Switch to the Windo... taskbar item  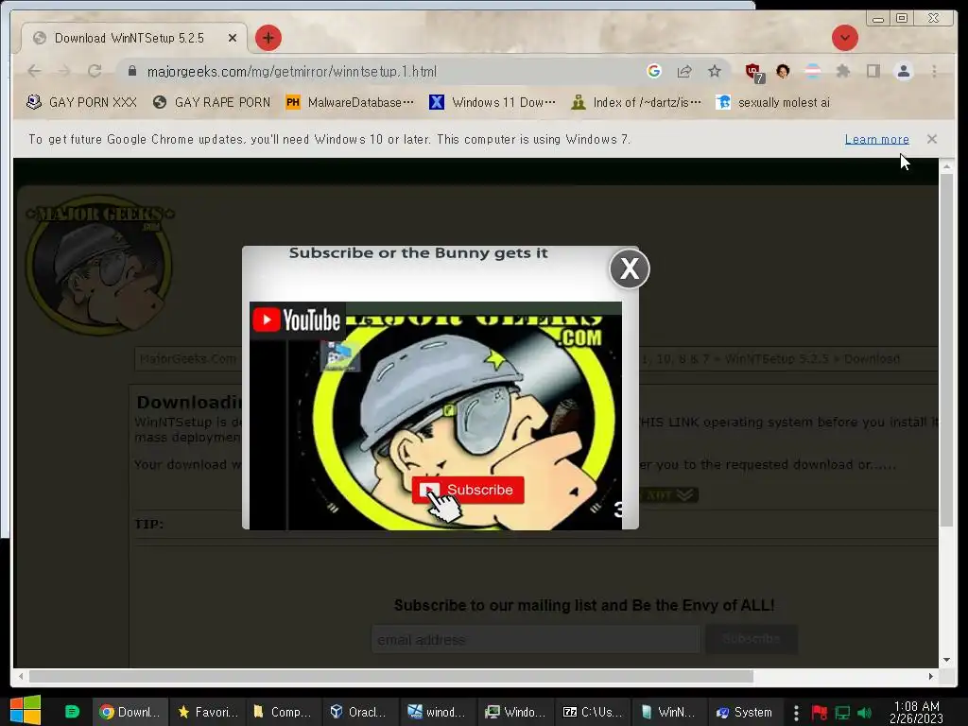pos(515,712)
